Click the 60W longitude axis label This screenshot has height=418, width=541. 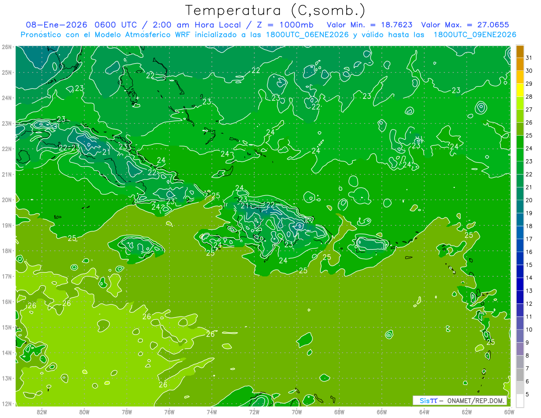pyautogui.click(x=509, y=412)
